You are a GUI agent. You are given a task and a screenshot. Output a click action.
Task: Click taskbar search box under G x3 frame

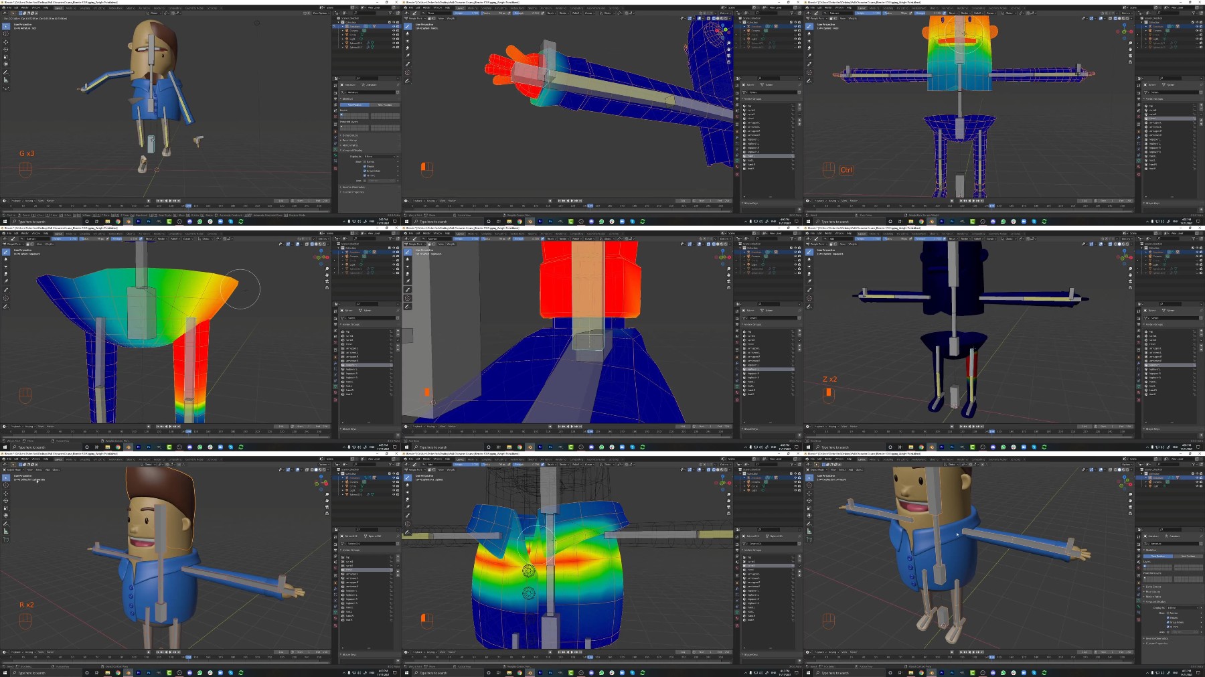click(47, 222)
